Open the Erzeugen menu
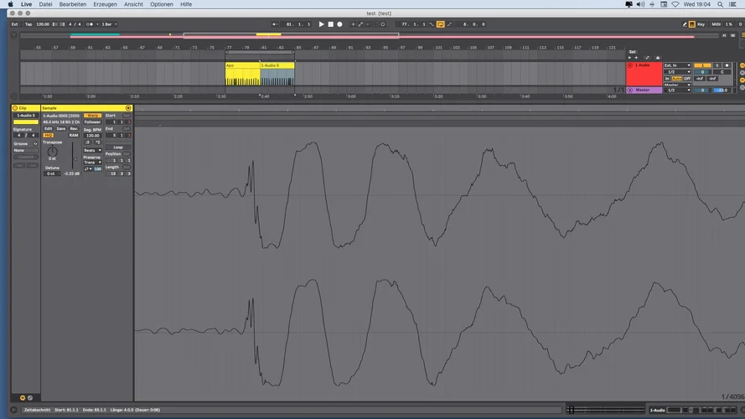The height and width of the screenshot is (419, 745). click(x=105, y=4)
